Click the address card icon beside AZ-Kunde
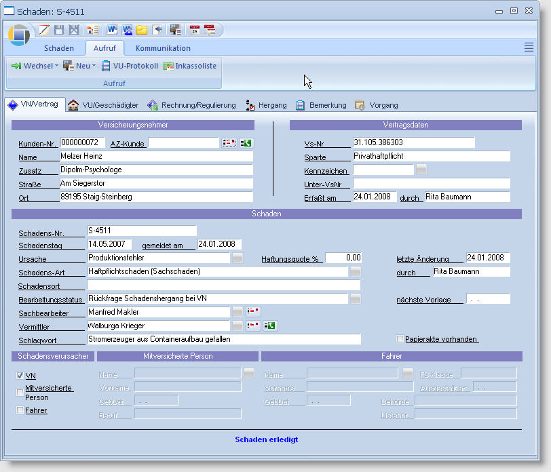551x472 pixels. click(229, 142)
